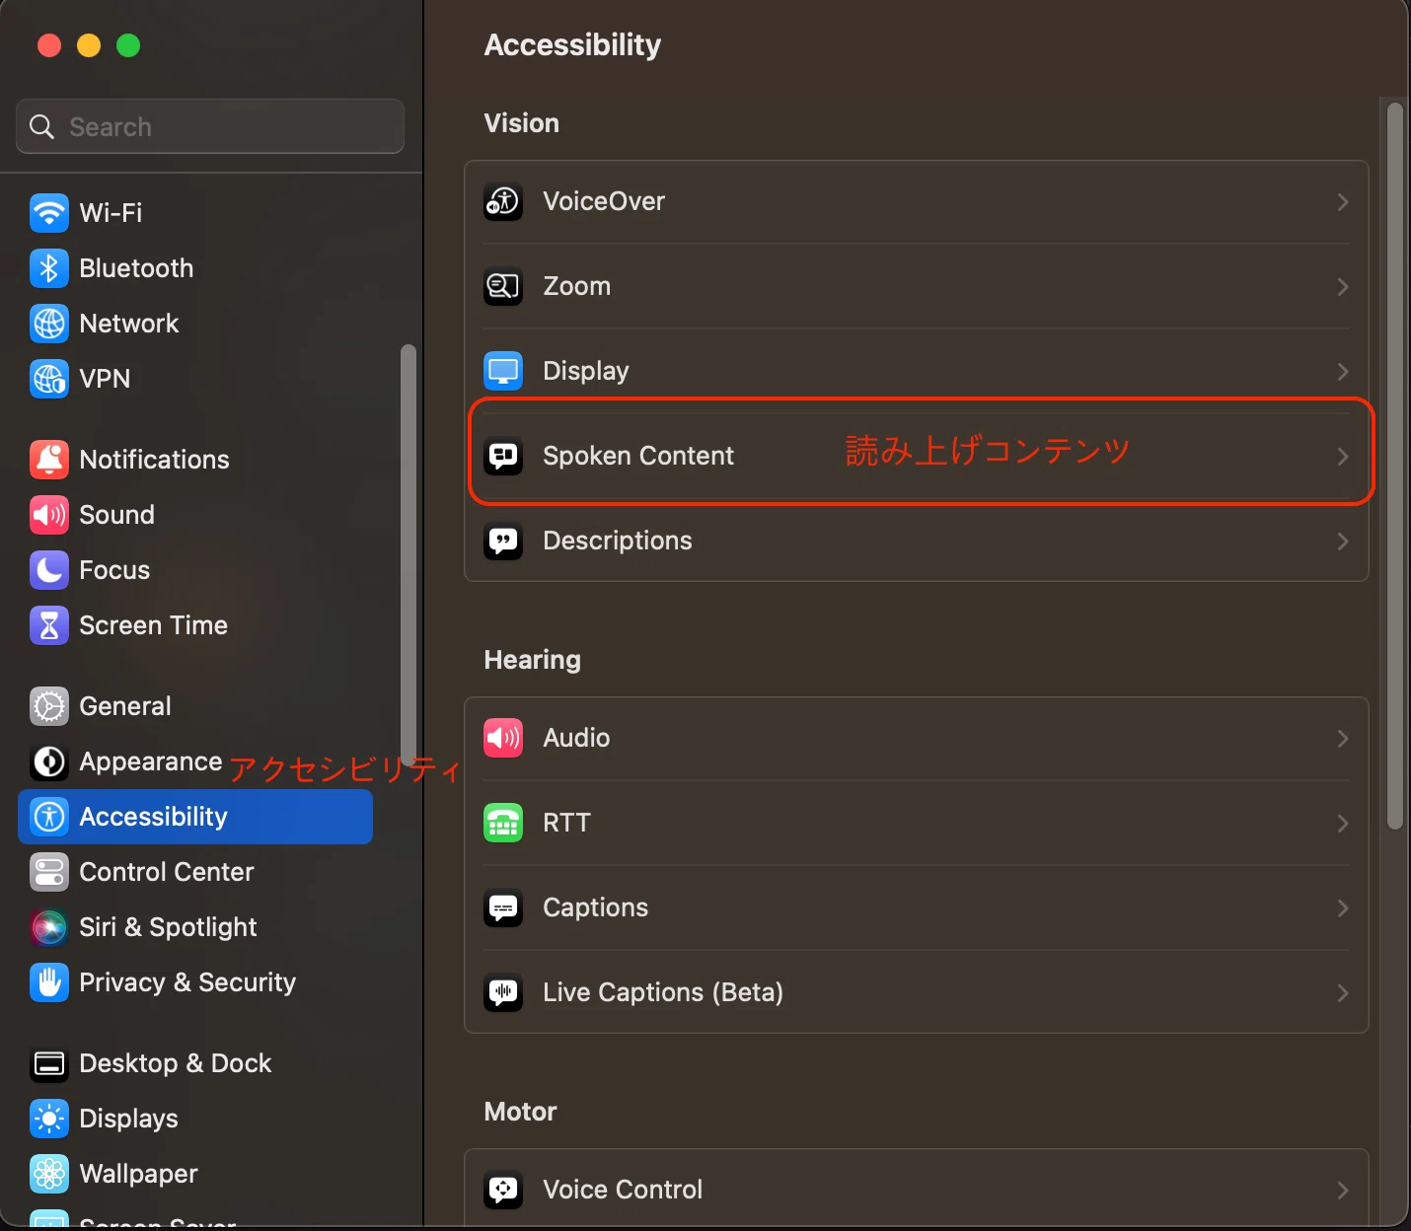Expand the Live Captions (Beta) chevron
Viewport: 1411px width, 1231px height.
coord(1342,993)
